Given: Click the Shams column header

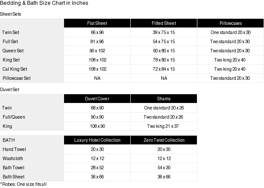Looking at the screenshot, I should (x=164, y=99).
